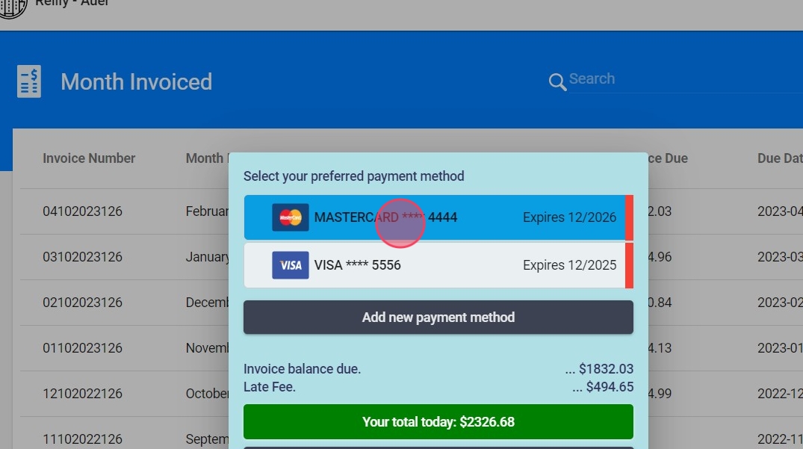Click the red bar on Mastercard row
803x449 pixels.
tap(630, 217)
